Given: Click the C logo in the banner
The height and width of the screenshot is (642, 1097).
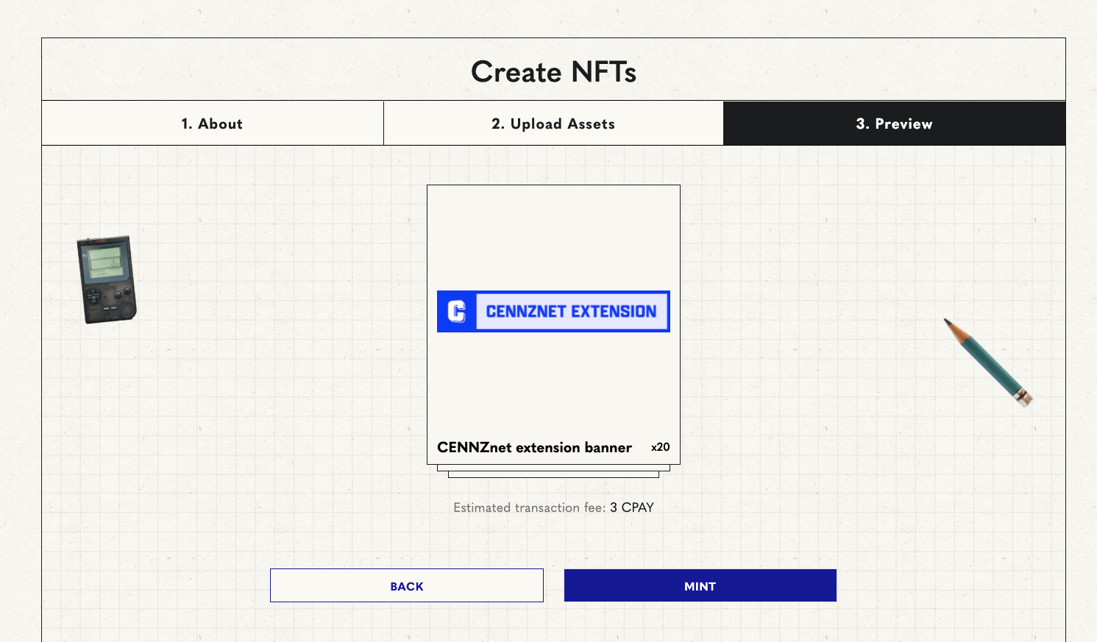Looking at the screenshot, I should click(x=457, y=311).
